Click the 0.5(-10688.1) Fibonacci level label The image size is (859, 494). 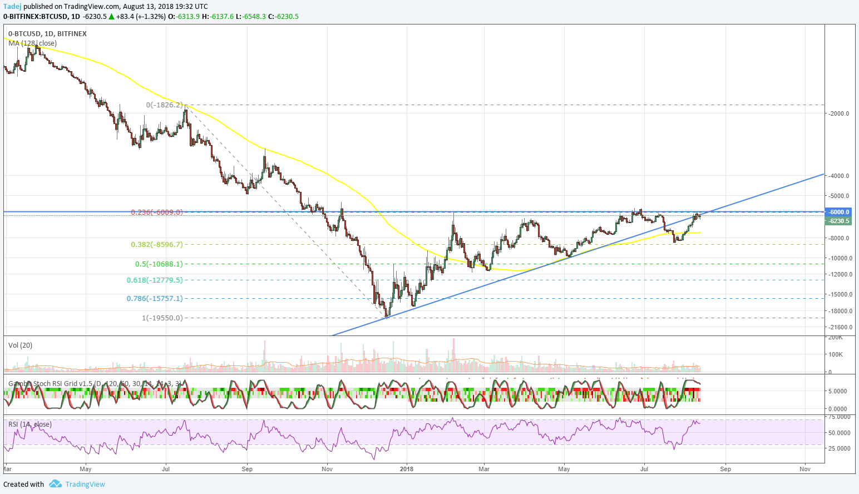tap(159, 264)
